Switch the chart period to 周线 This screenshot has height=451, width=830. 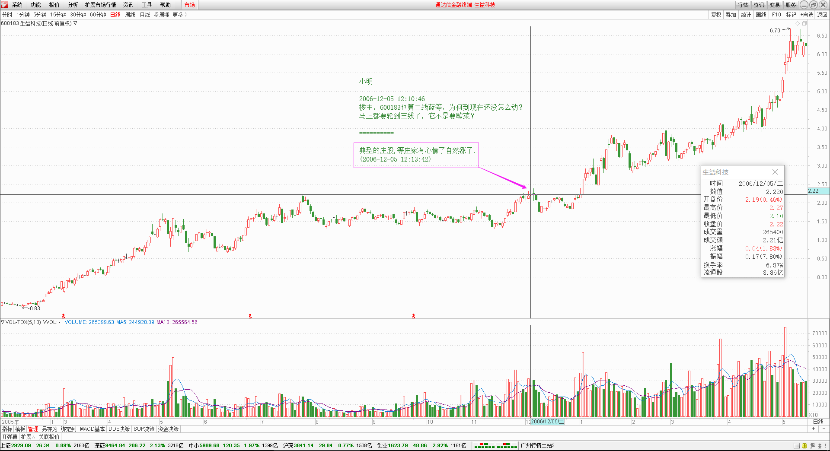coord(130,15)
